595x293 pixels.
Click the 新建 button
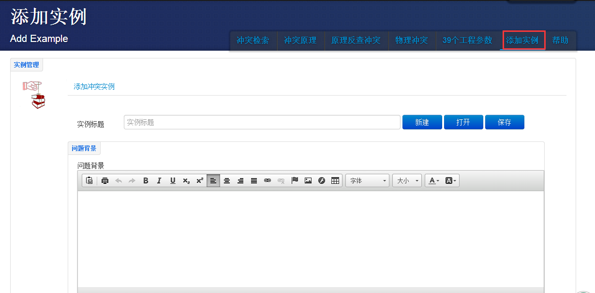click(422, 122)
